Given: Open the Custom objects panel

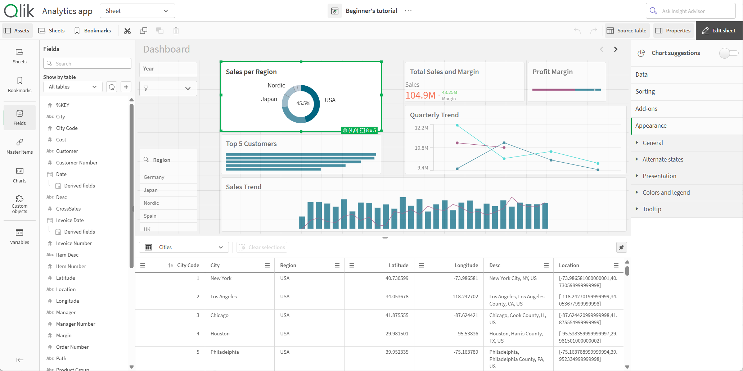Looking at the screenshot, I should [x=19, y=204].
